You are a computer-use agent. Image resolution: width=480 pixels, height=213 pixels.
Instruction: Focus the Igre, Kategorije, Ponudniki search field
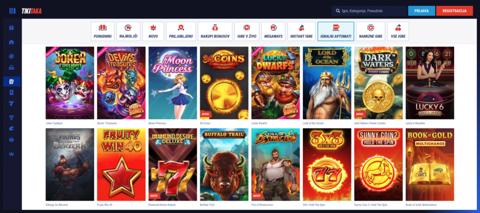pos(369,11)
